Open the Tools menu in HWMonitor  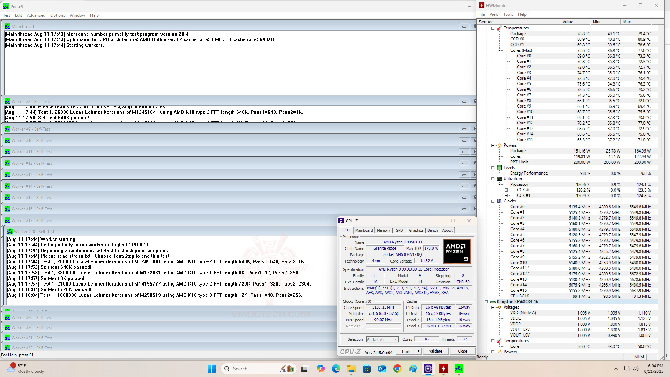click(508, 14)
